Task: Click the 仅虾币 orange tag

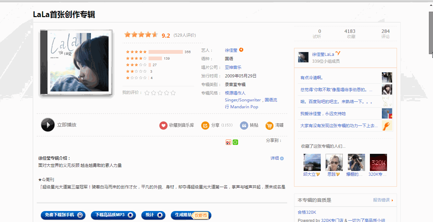Action: [201, 215]
